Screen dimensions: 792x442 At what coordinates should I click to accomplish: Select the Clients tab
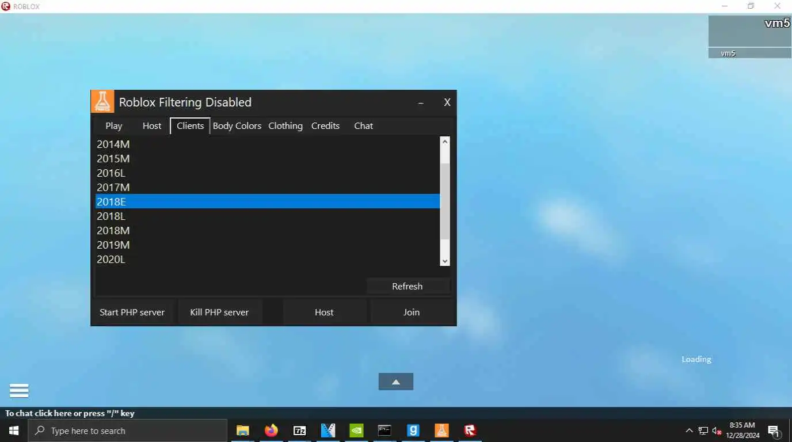(x=191, y=125)
